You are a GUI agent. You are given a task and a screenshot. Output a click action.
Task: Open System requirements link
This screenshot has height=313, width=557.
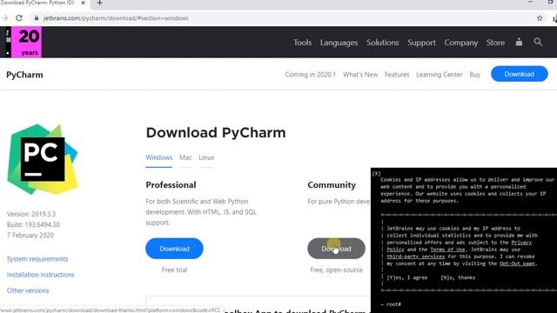(x=37, y=259)
